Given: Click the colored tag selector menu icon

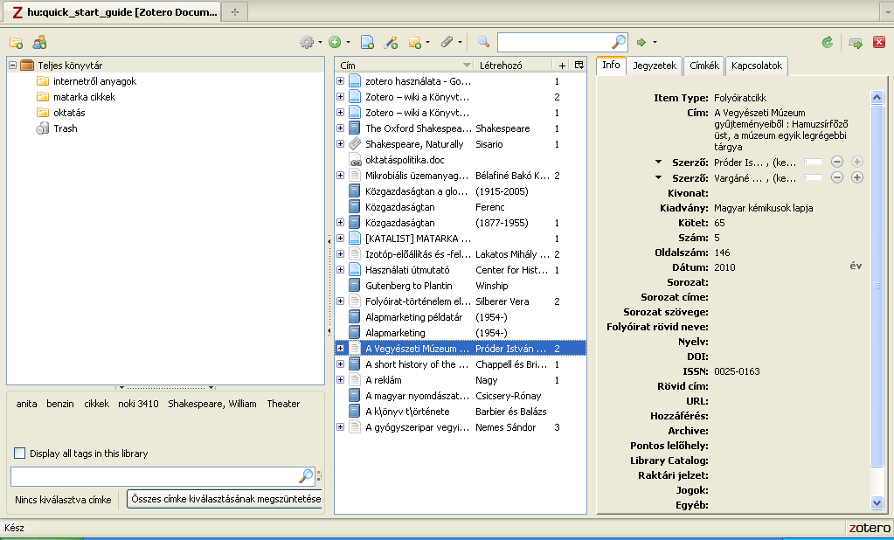Looking at the screenshot, I should [x=319, y=475].
